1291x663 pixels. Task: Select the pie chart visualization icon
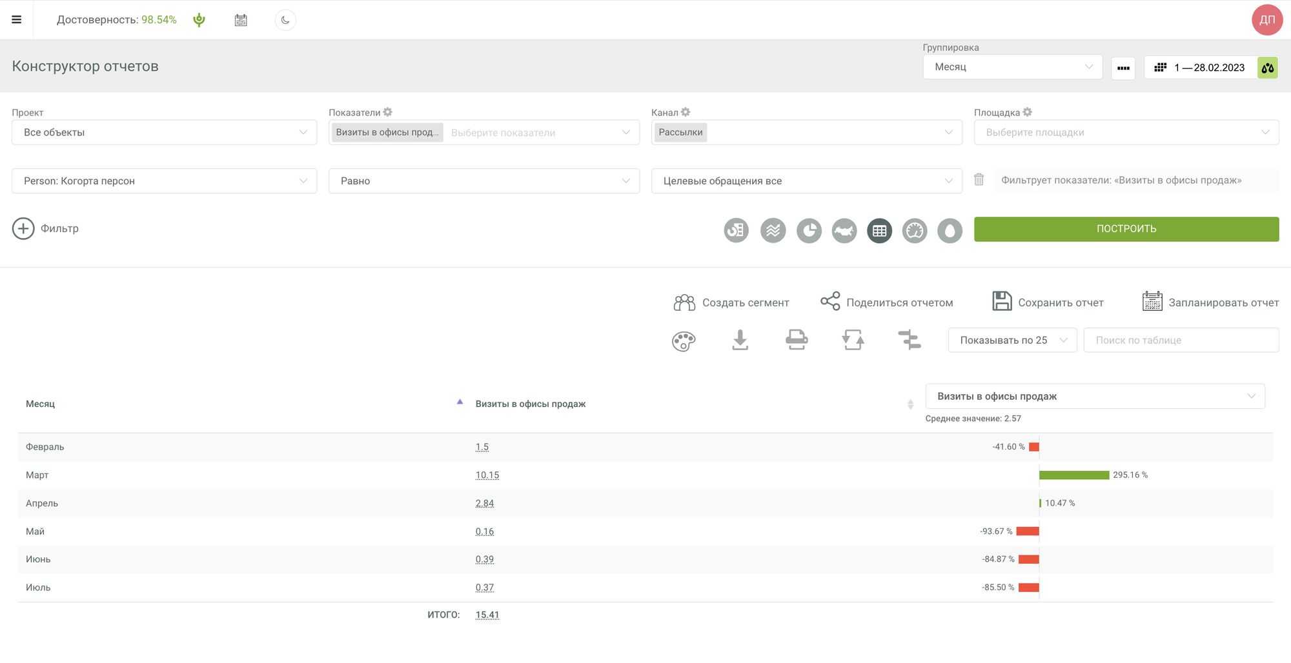click(x=808, y=230)
